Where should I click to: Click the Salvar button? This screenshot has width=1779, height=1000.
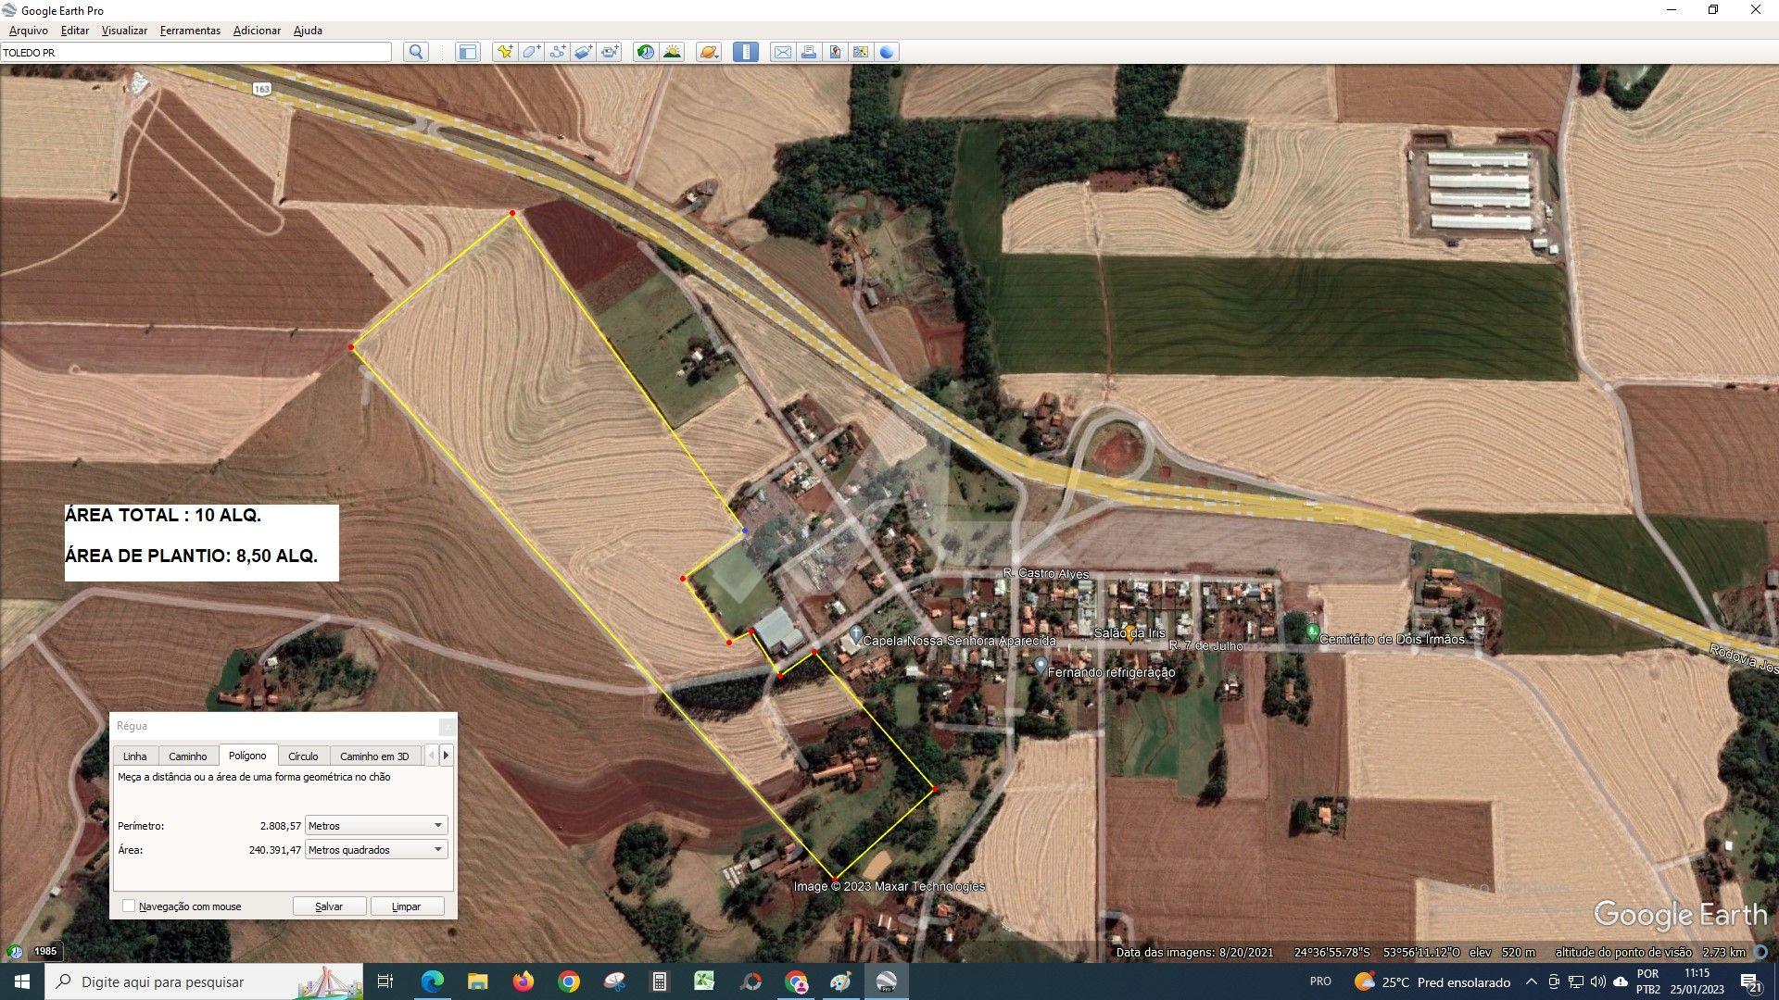(329, 906)
